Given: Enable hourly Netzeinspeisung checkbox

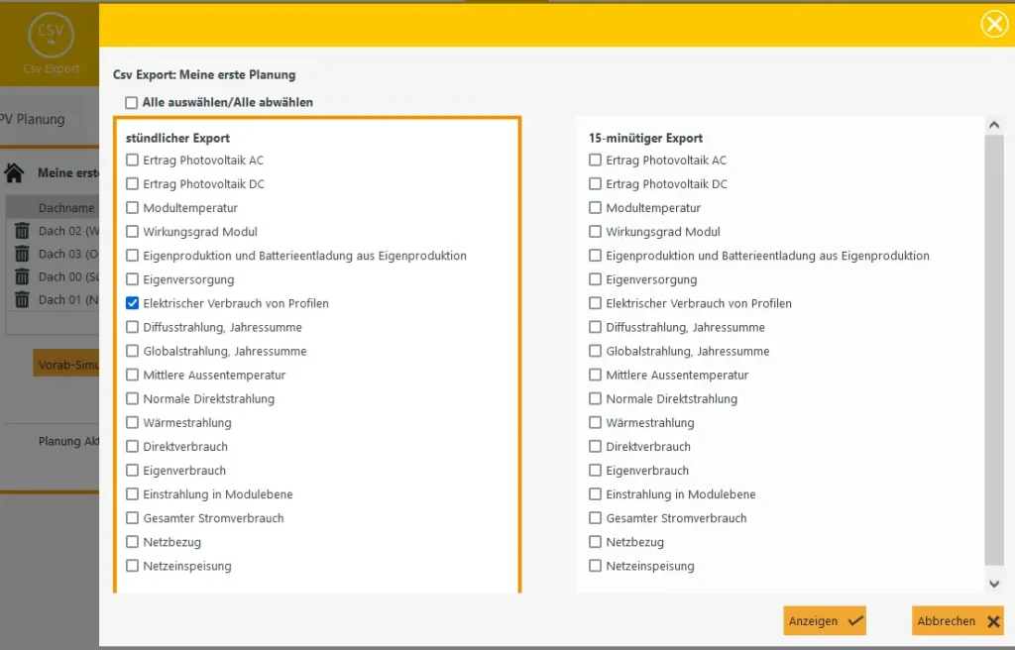Looking at the screenshot, I should [133, 566].
